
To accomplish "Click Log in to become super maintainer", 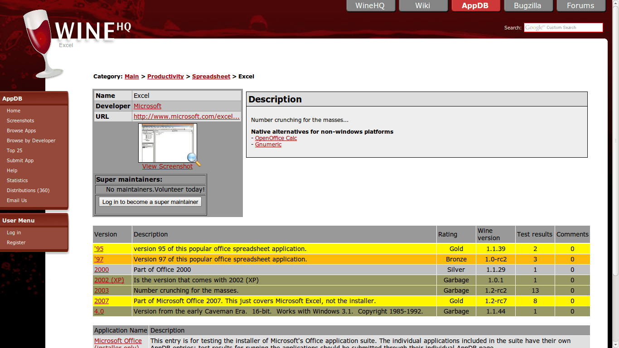I will [x=150, y=202].
